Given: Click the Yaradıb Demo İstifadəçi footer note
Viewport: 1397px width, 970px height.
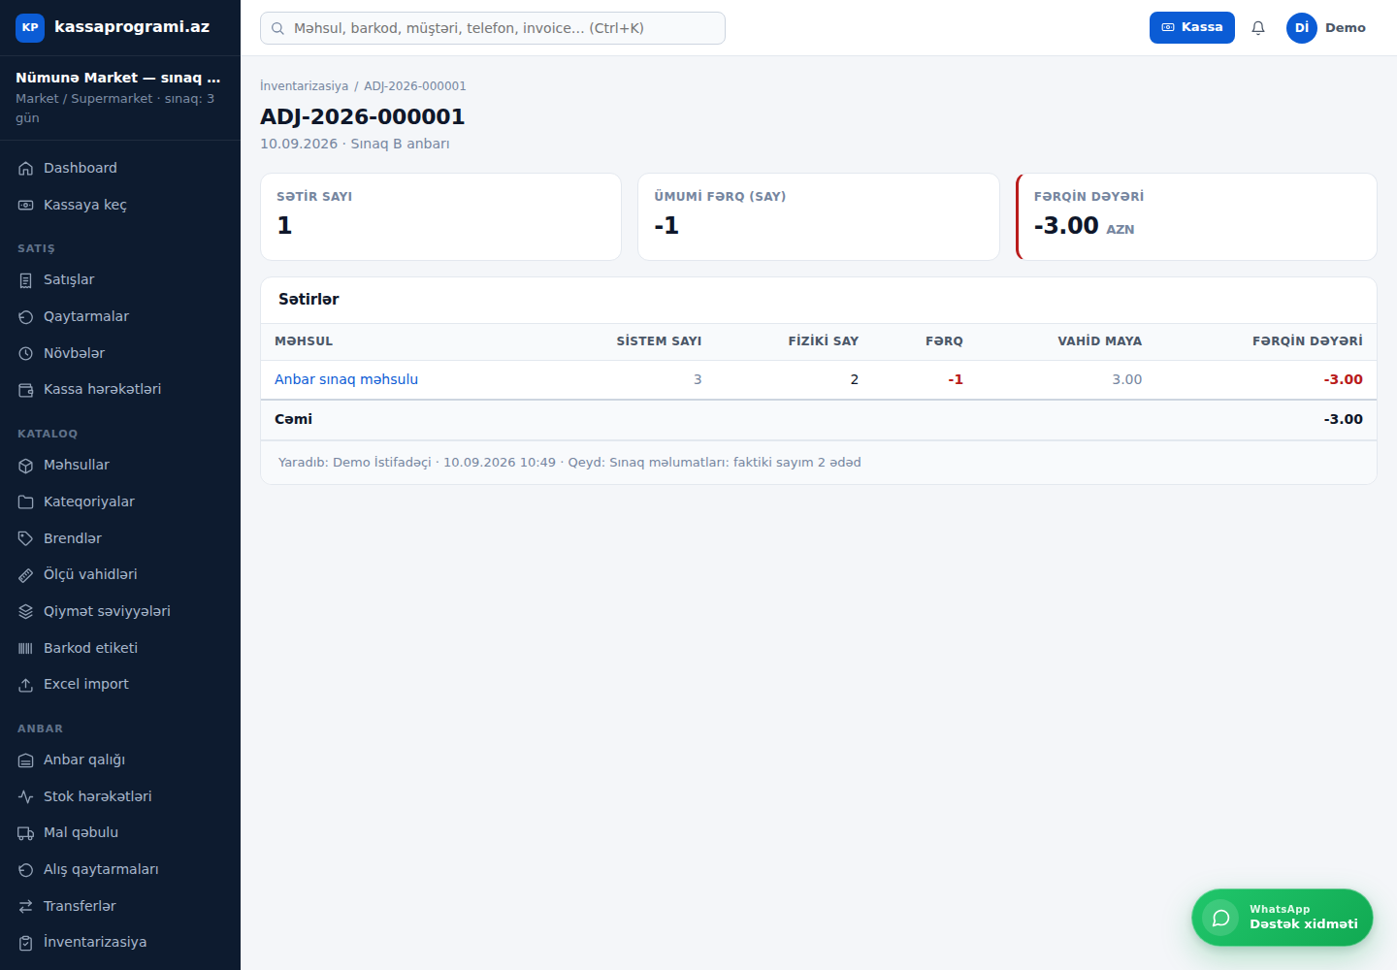Looking at the screenshot, I should 569,463.
